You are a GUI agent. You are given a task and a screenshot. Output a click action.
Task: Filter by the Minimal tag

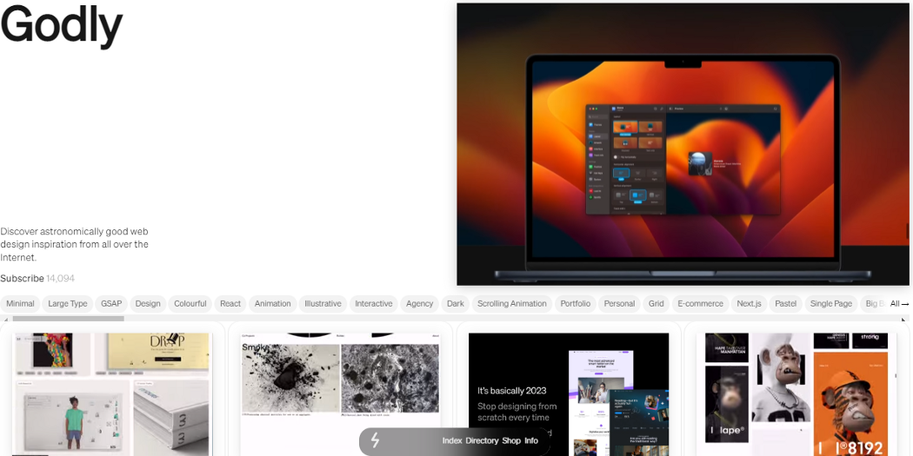pos(20,304)
